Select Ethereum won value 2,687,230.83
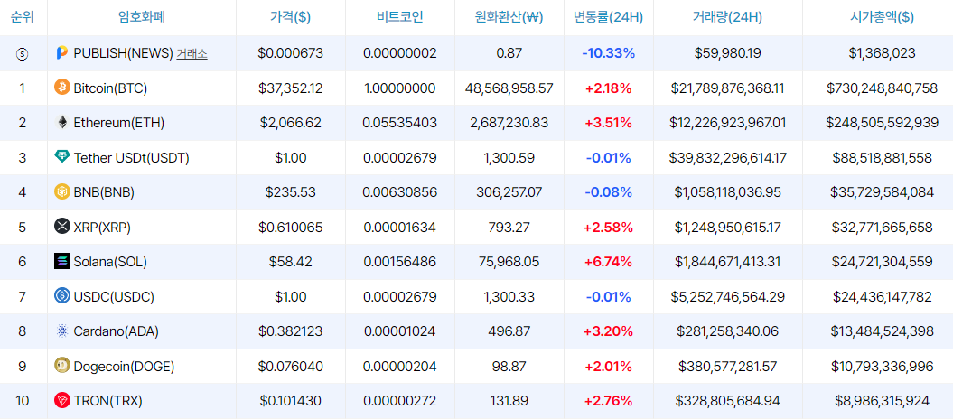This screenshot has height=419, width=953. point(509,124)
